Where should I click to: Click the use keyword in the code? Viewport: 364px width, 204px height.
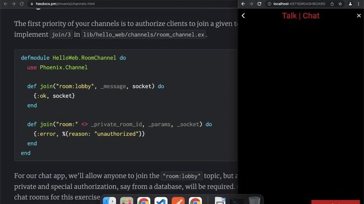coord(32,67)
